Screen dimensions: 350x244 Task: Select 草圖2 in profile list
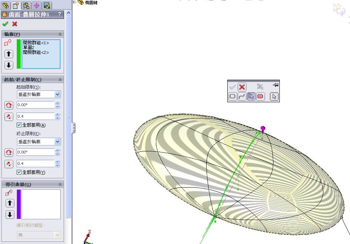coord(28,48)
